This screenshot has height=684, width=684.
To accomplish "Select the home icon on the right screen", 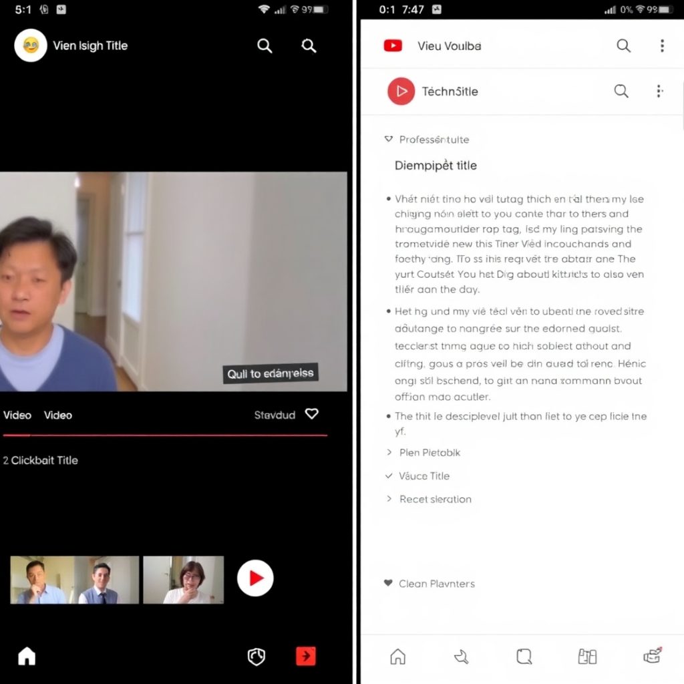I will pyautogui.click(x=397, y=657).
